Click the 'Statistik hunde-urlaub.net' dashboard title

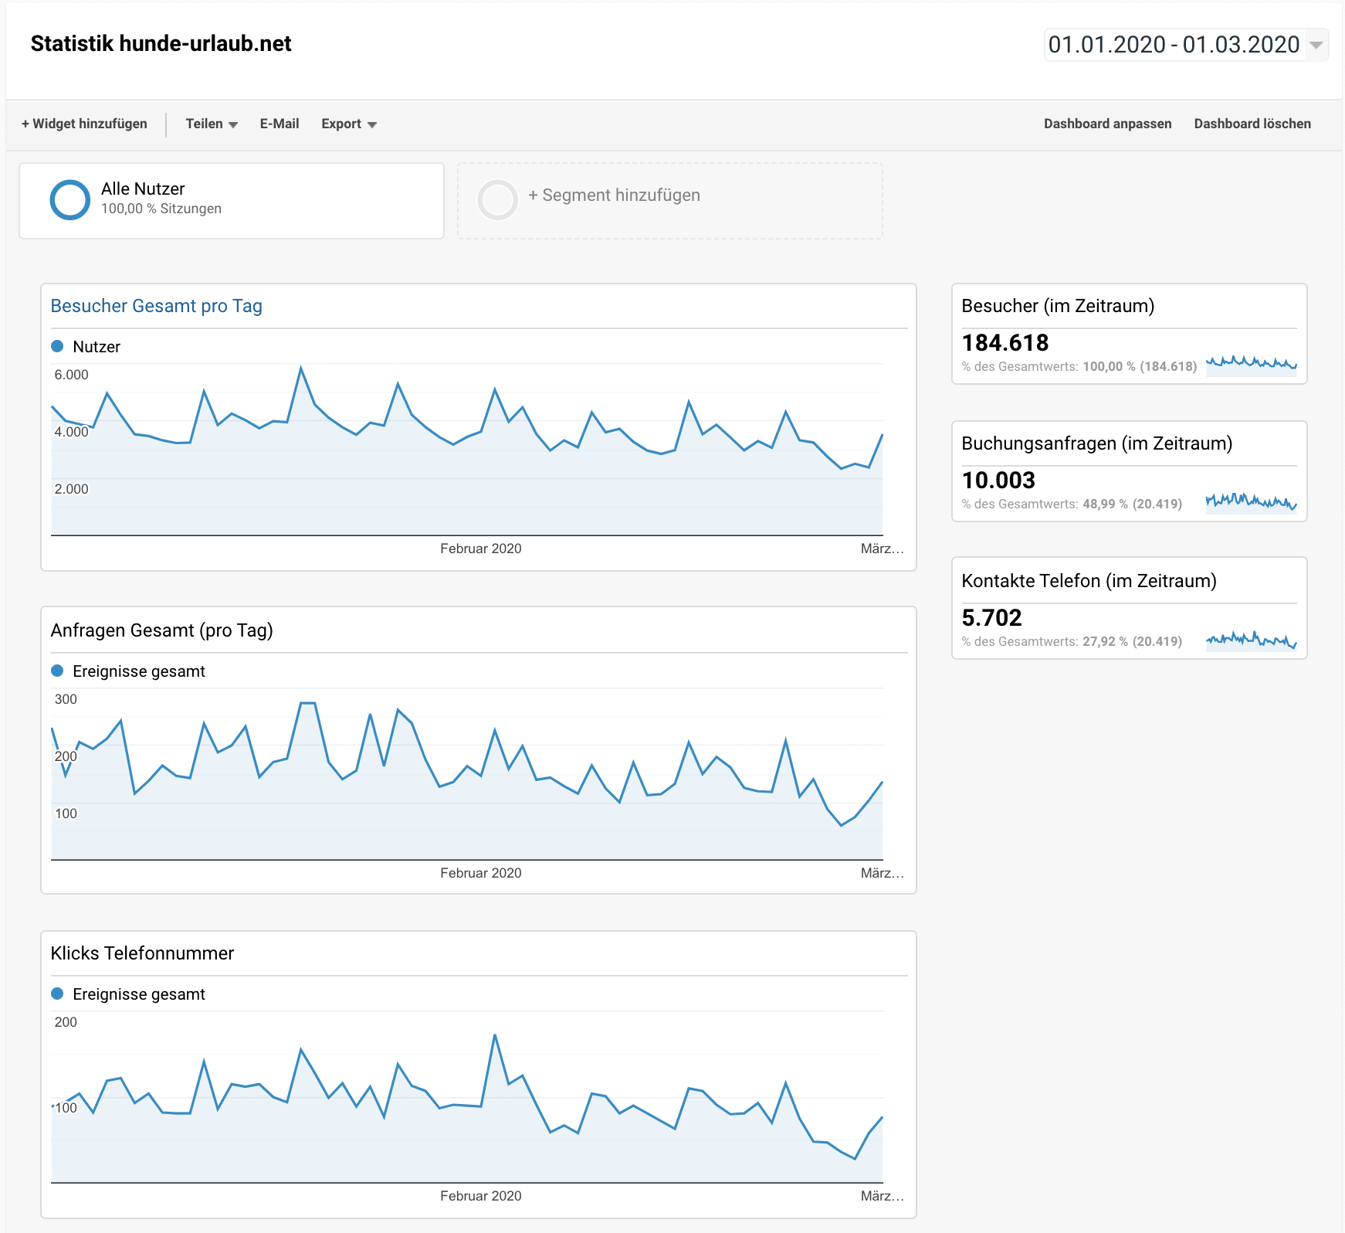161,44
